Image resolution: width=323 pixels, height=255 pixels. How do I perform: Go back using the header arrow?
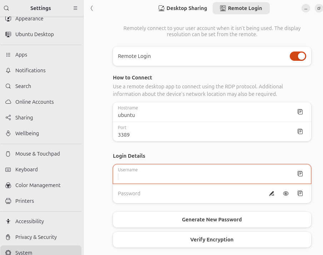[x=92, y=8]
